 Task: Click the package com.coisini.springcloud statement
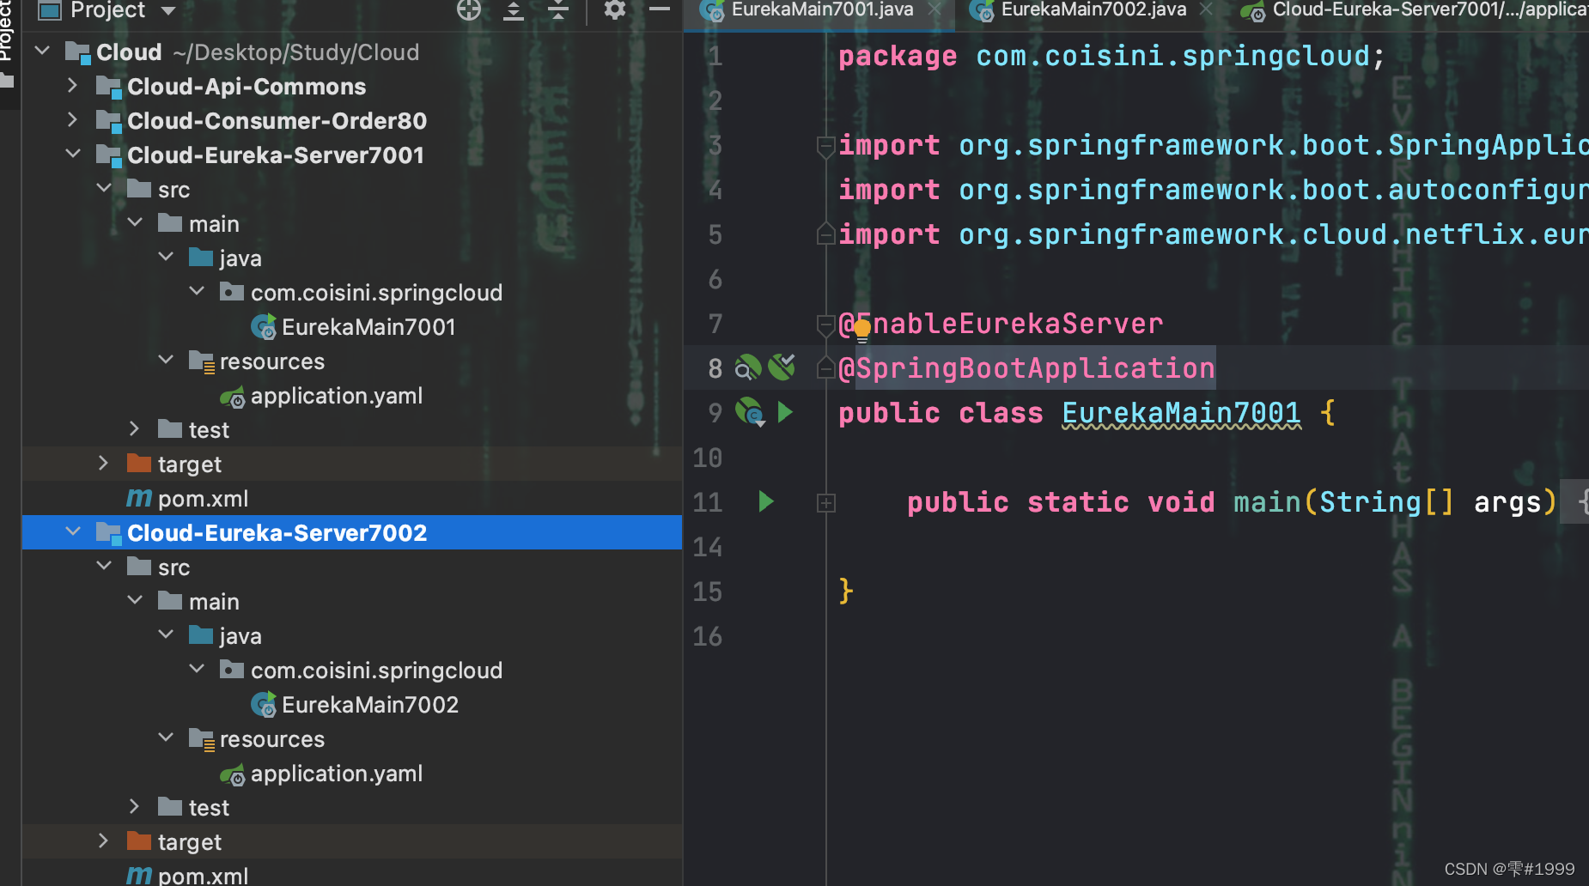(x=1111, y=56)
